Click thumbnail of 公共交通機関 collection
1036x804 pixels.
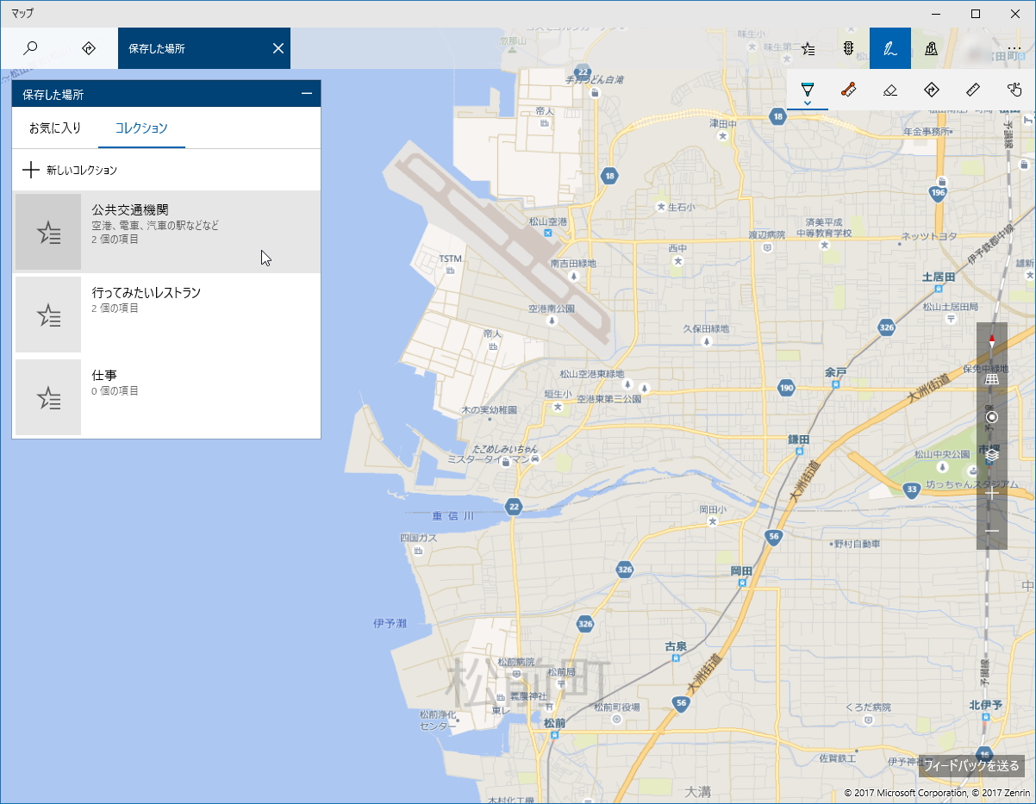48,232
